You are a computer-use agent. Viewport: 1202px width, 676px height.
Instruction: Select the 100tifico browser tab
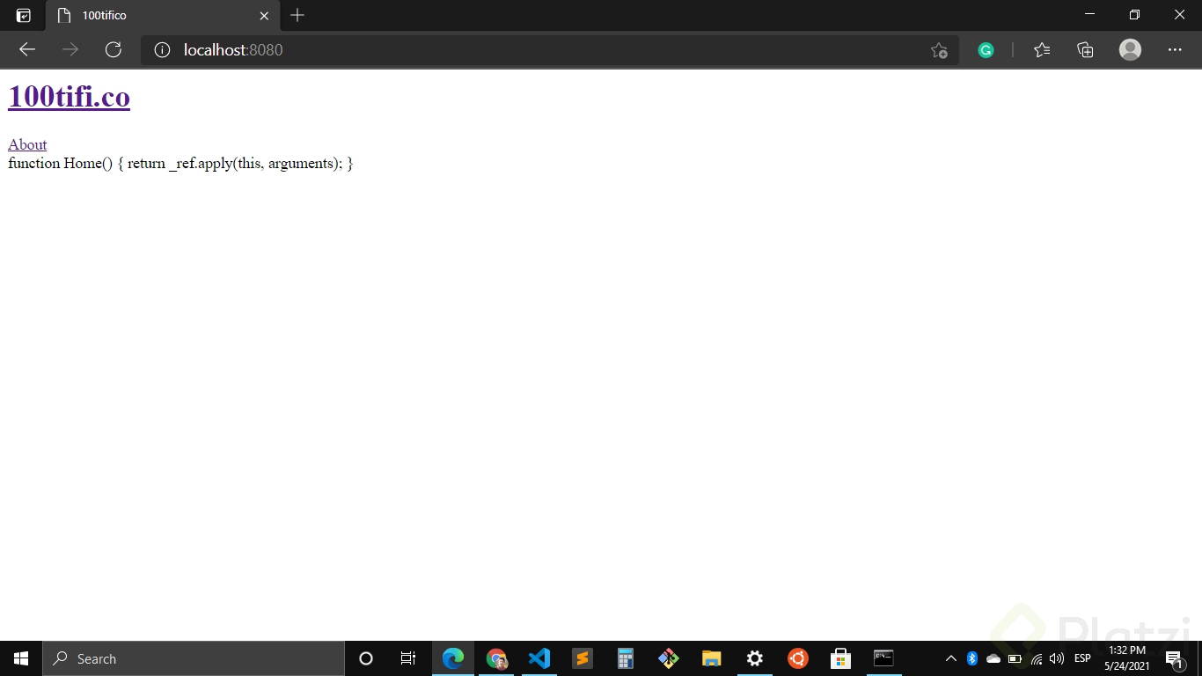click(x=162, y=16)
